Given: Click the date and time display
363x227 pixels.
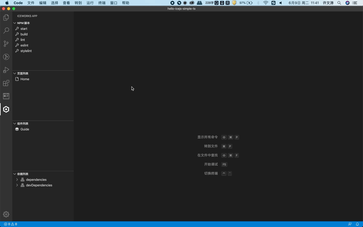Looking at the screenshot, I should [304, 3].
